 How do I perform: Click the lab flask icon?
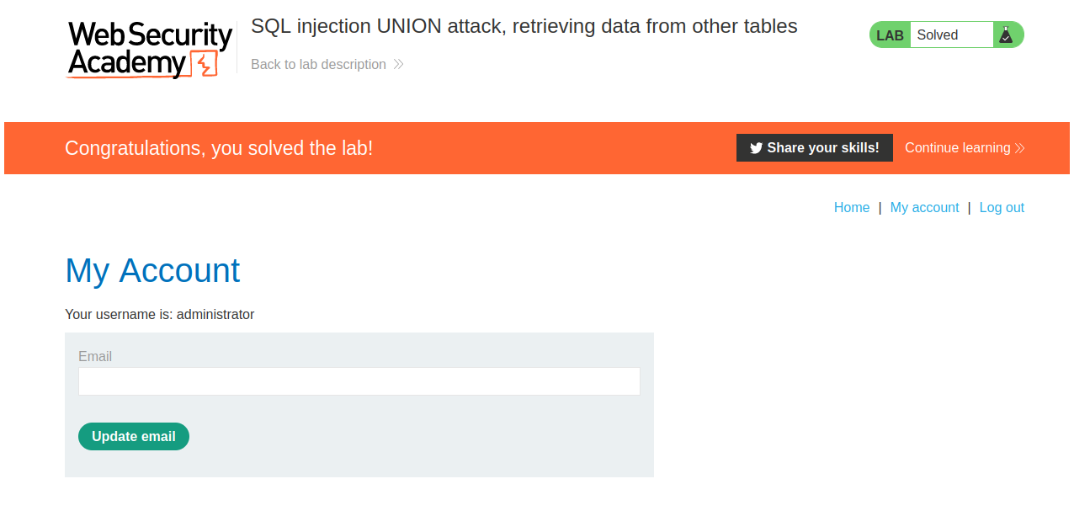pos(1005,35)
